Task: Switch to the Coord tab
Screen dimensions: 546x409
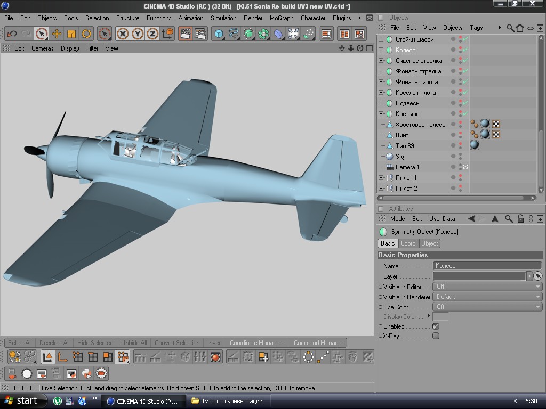Action: point(408,243)
